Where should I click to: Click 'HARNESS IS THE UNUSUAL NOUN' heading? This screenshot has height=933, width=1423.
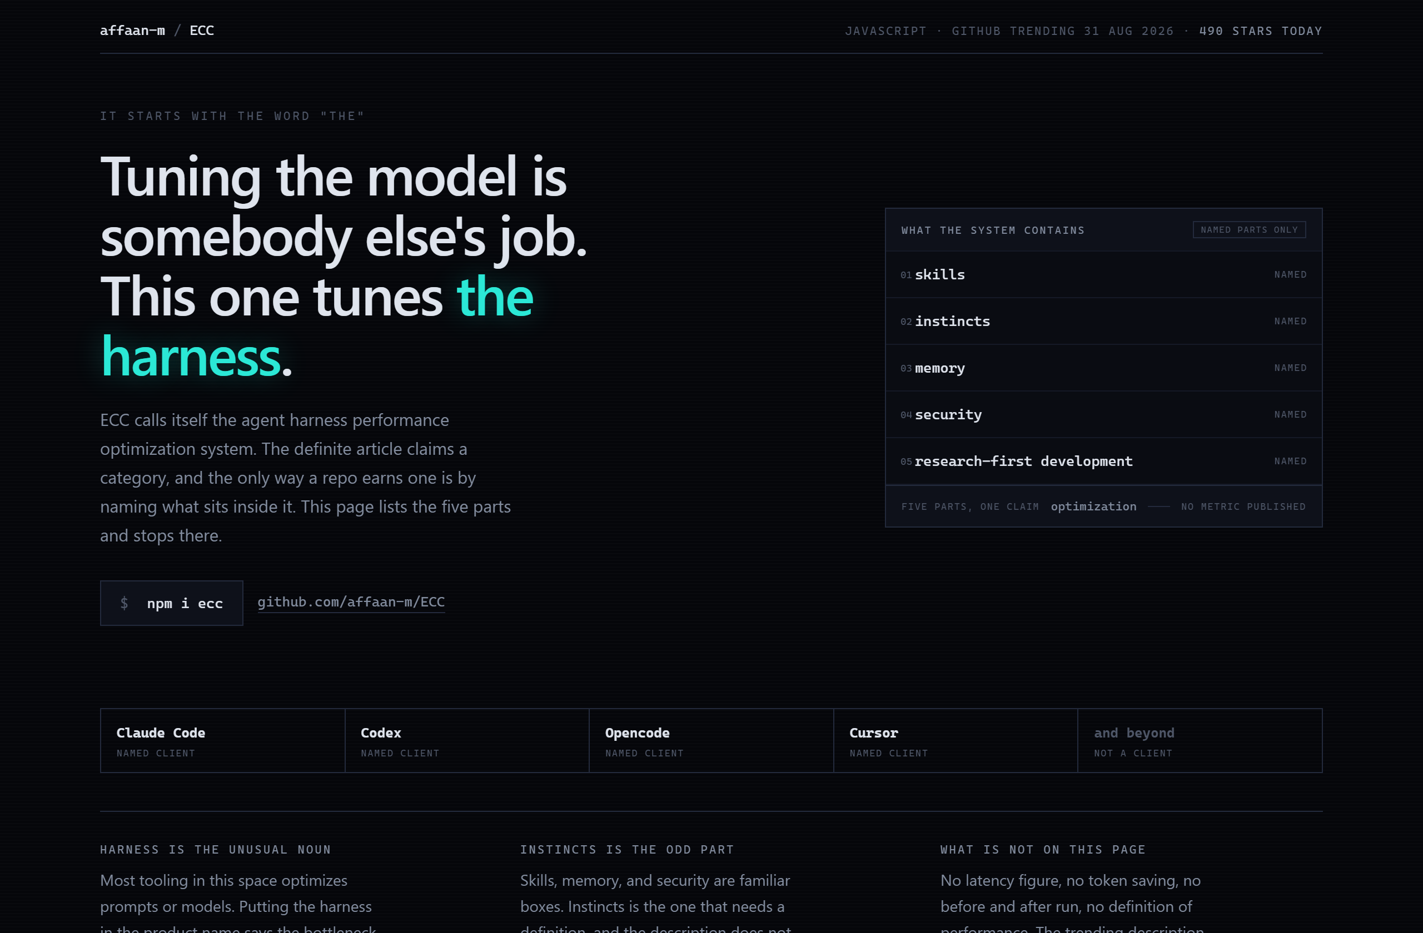[x=215, y=849]
